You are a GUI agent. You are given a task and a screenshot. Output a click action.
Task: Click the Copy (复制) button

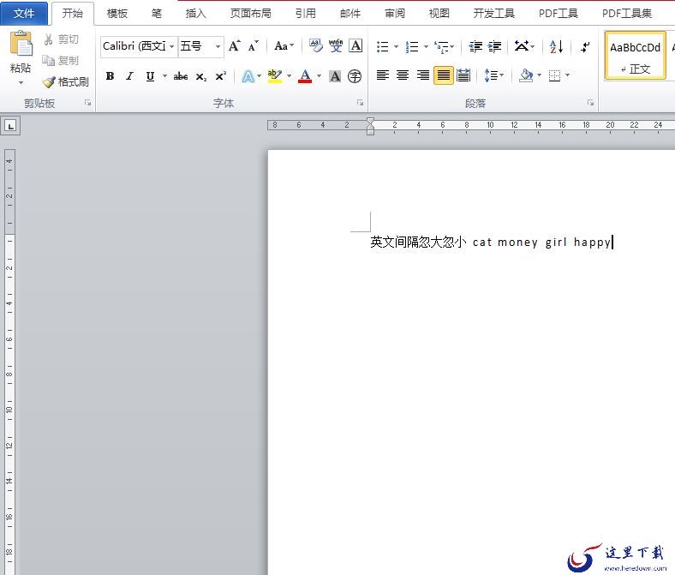(x=61, y=61)
